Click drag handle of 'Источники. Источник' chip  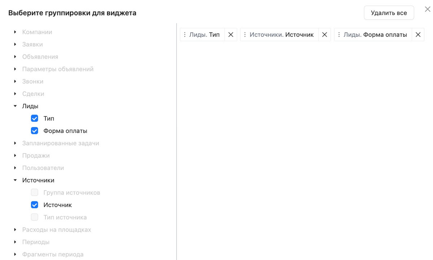point(245,35)
